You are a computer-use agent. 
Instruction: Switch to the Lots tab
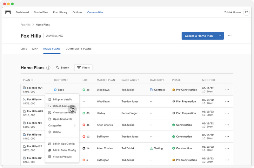(x=24, y=49)
